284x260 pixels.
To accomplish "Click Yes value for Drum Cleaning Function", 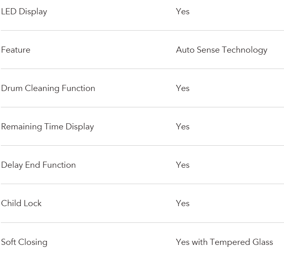I will tap(183, 88).
